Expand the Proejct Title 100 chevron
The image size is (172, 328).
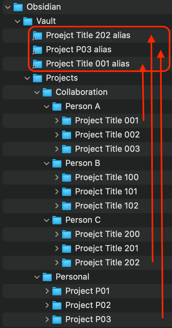pyautogui.click(x=57, y=177)
